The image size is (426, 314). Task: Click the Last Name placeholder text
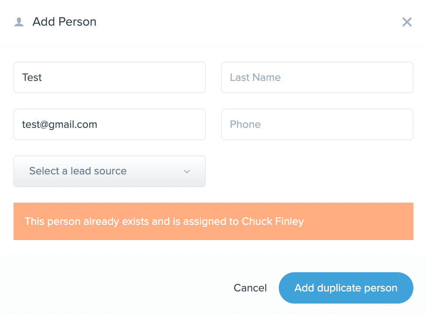pyautogui.click(x=255, y=77)
